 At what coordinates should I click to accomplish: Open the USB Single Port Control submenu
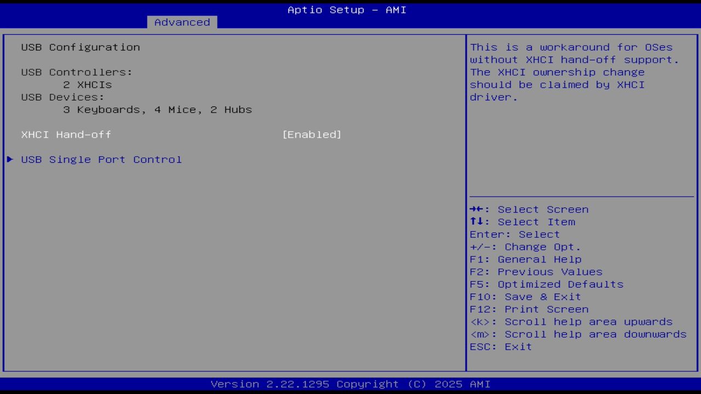[x=101, y=159]
